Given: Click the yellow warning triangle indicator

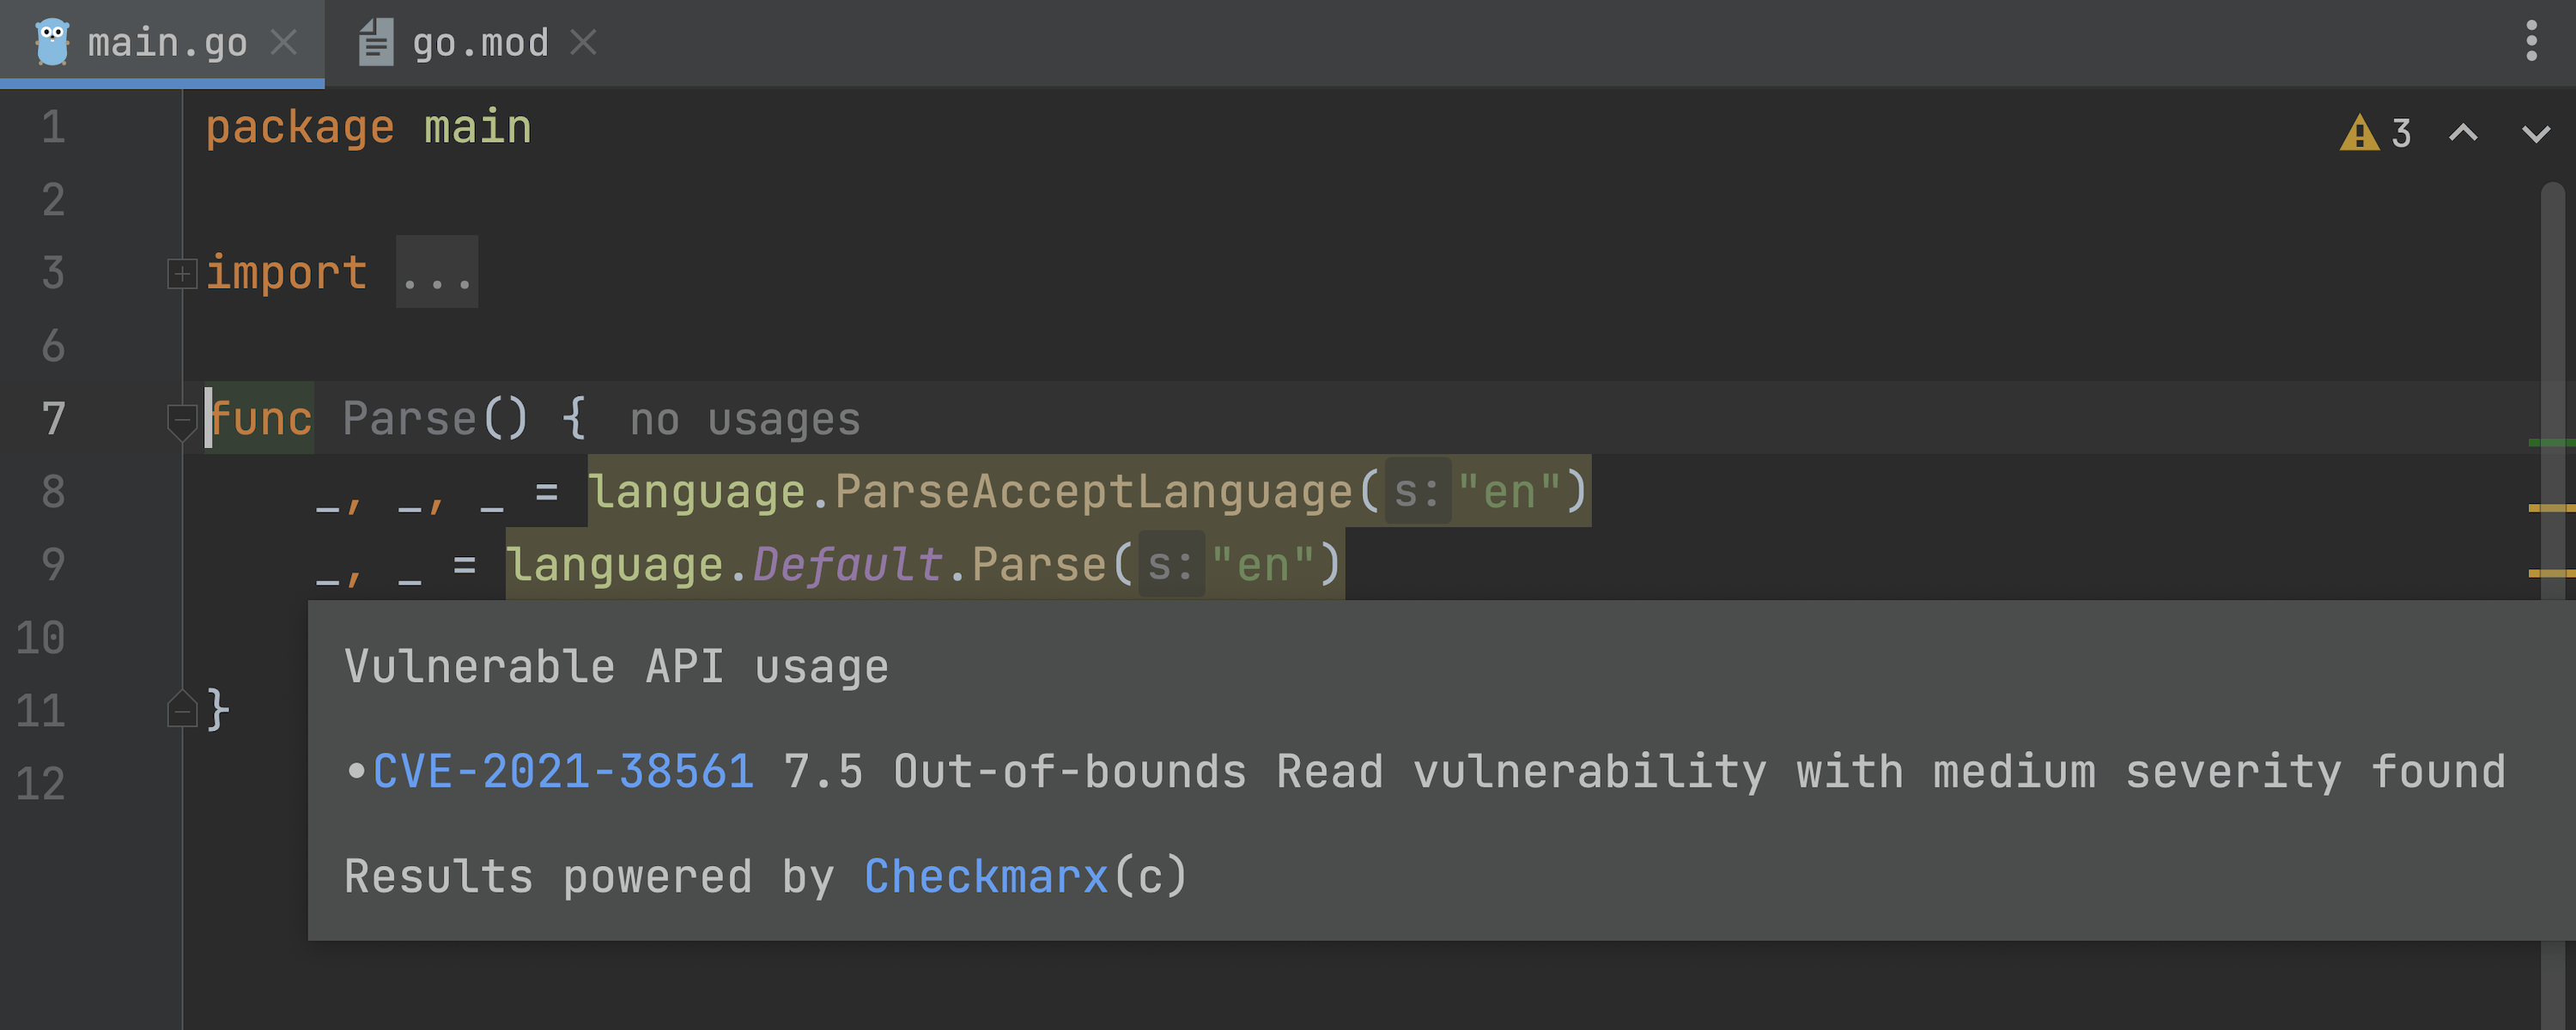Looking at the screenshot, I should pyautogui.click(x=2359, y=133).
